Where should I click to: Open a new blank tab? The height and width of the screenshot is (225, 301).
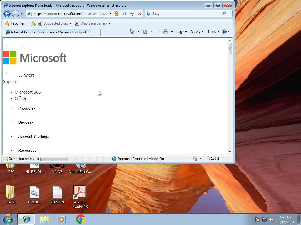96,32
